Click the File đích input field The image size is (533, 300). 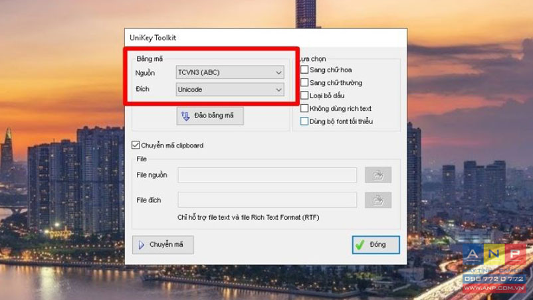click(267, 200)
